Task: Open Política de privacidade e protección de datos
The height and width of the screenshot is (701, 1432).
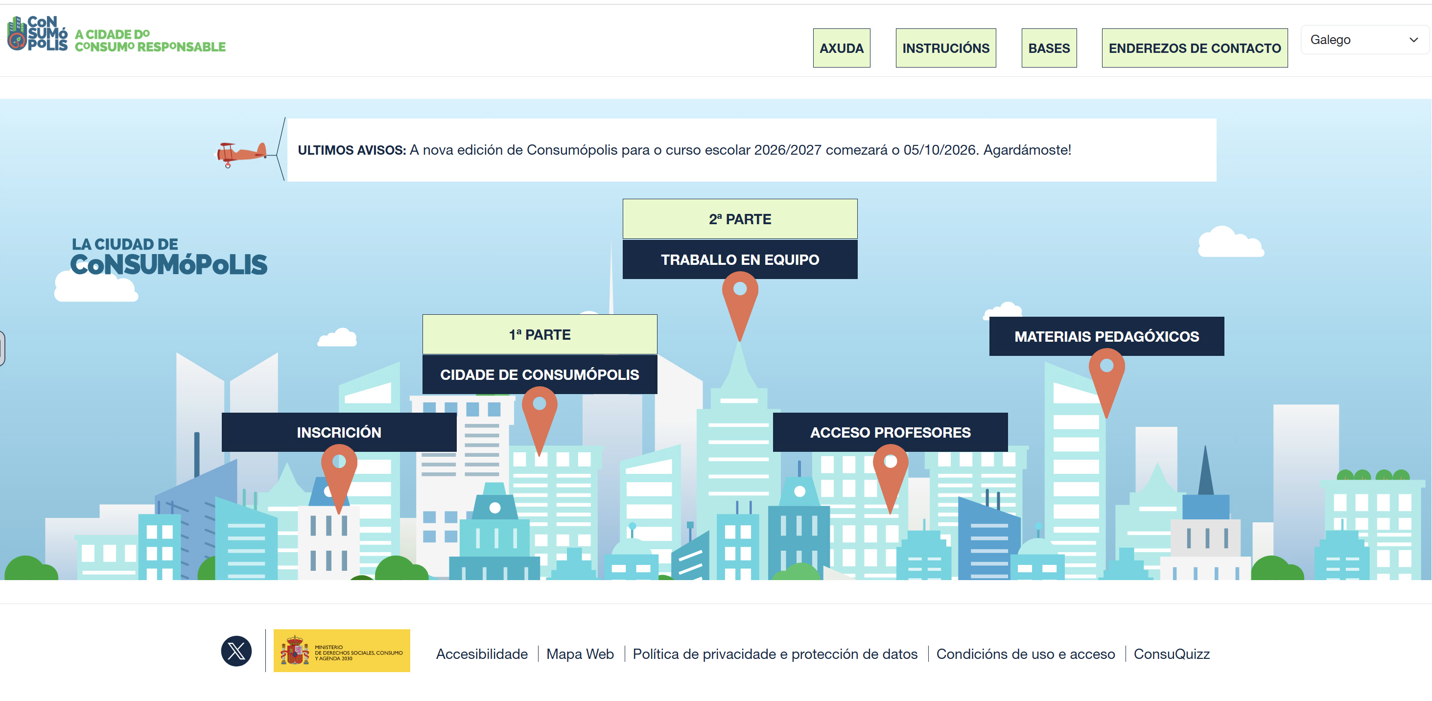Action: click(x=775, y=654)
